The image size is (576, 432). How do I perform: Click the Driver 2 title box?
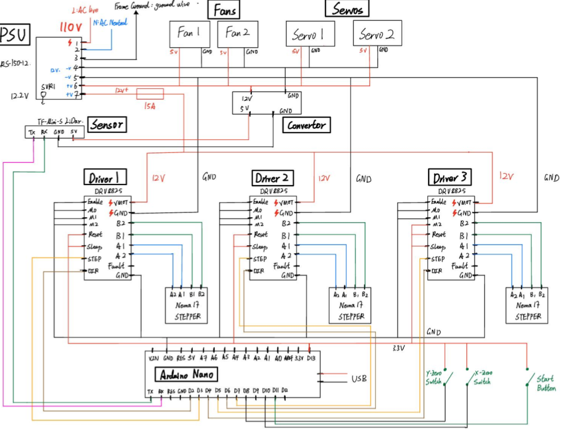[x=273, y=178]
